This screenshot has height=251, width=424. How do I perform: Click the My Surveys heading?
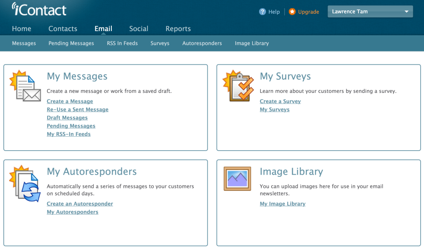click(285, 76)
